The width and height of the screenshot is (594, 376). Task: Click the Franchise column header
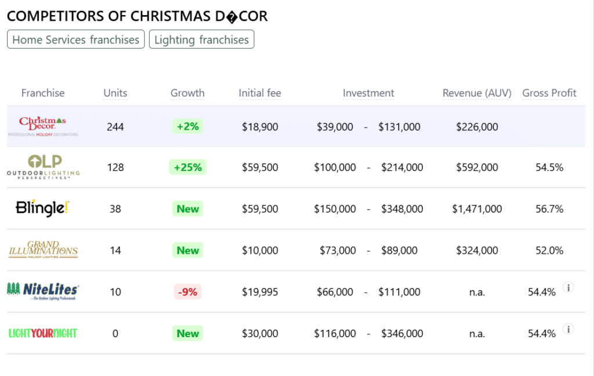[43, 93]
